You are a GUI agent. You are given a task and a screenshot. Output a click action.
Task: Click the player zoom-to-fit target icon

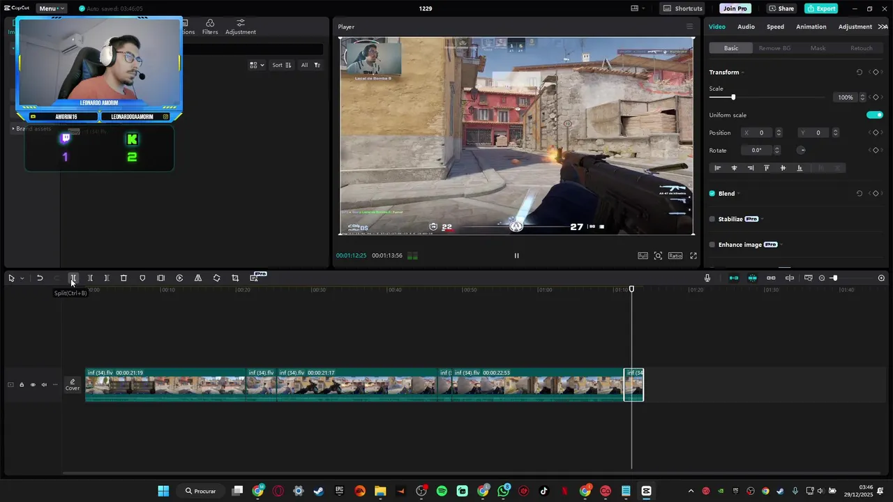tap(658, 256)
